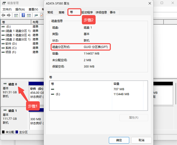The height and width of the screenshot is (145, 177).
Task: Toggle the show/hide console tree icon
Action: (16, 15)
